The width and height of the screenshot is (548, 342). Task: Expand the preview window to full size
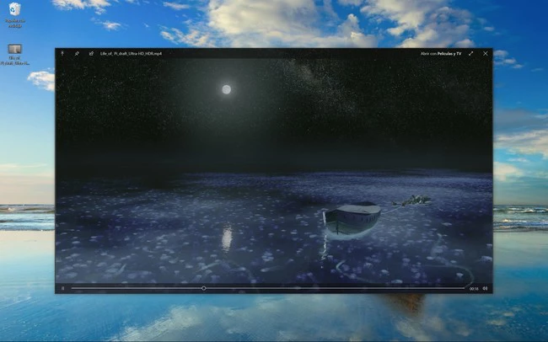pos(470,53)
